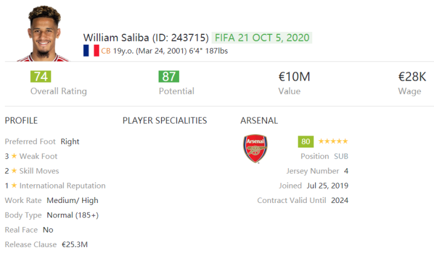
Task: Click the Arsenal 80 rating badge
Action: (306, 142)
